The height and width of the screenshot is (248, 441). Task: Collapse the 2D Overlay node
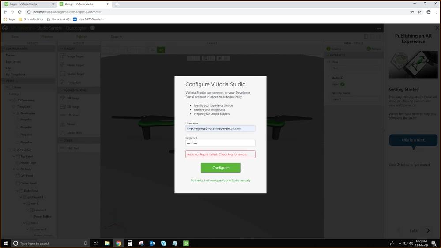click(11, 150)
